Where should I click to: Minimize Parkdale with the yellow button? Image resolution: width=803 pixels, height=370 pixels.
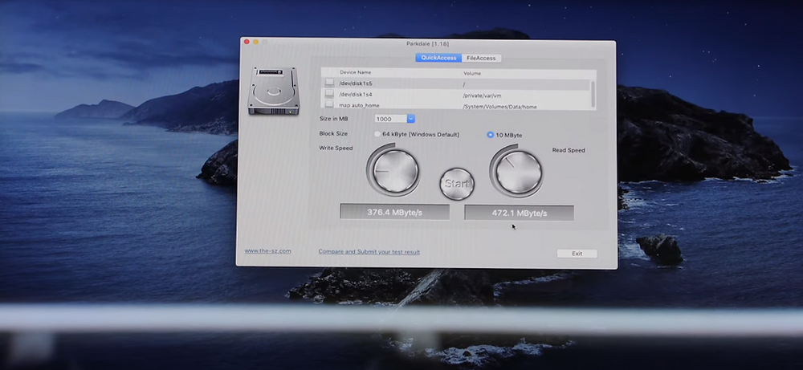coord(256,42)
